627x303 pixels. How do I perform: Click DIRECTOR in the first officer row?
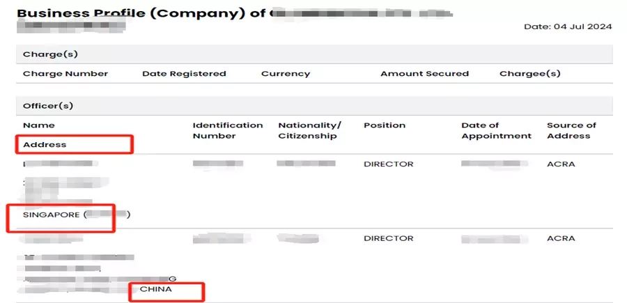tap(388, 164)
